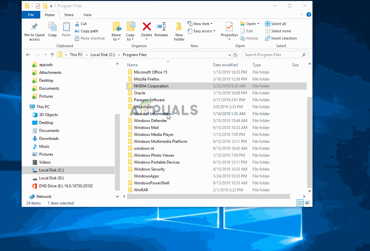Open Videos in navigation pane
Image resolution: width=370 pixels, height=251 pixels.
pos(45,162)
